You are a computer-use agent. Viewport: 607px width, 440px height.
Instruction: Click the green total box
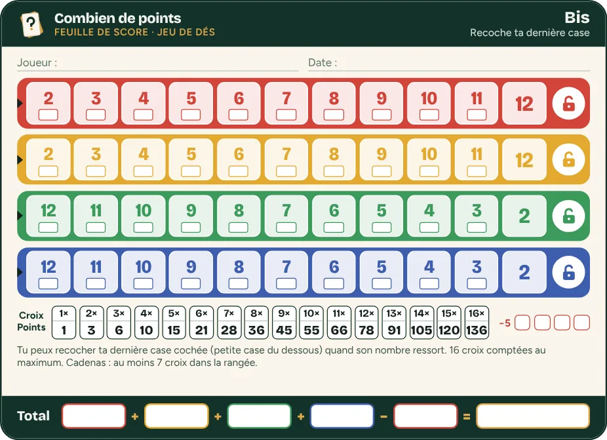pyautogui.click(x=260, y=416)
